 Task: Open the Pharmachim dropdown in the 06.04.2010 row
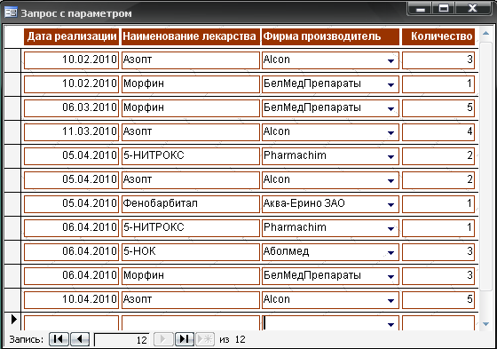point(390,228)
